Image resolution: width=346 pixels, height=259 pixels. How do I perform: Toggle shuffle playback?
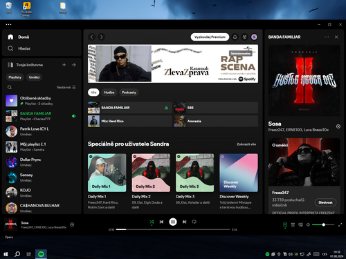[152, 222]
